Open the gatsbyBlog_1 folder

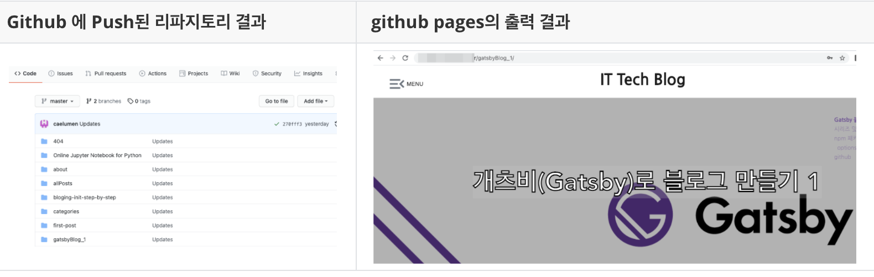click(x=70, y=239)
